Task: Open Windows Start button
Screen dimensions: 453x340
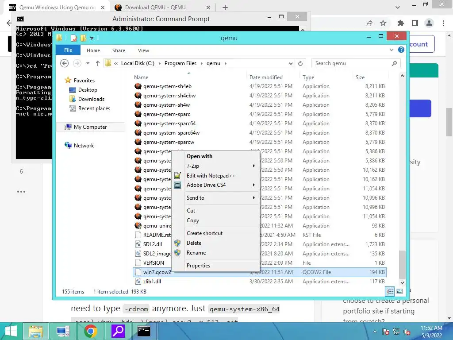Action: tap(11, 331)
